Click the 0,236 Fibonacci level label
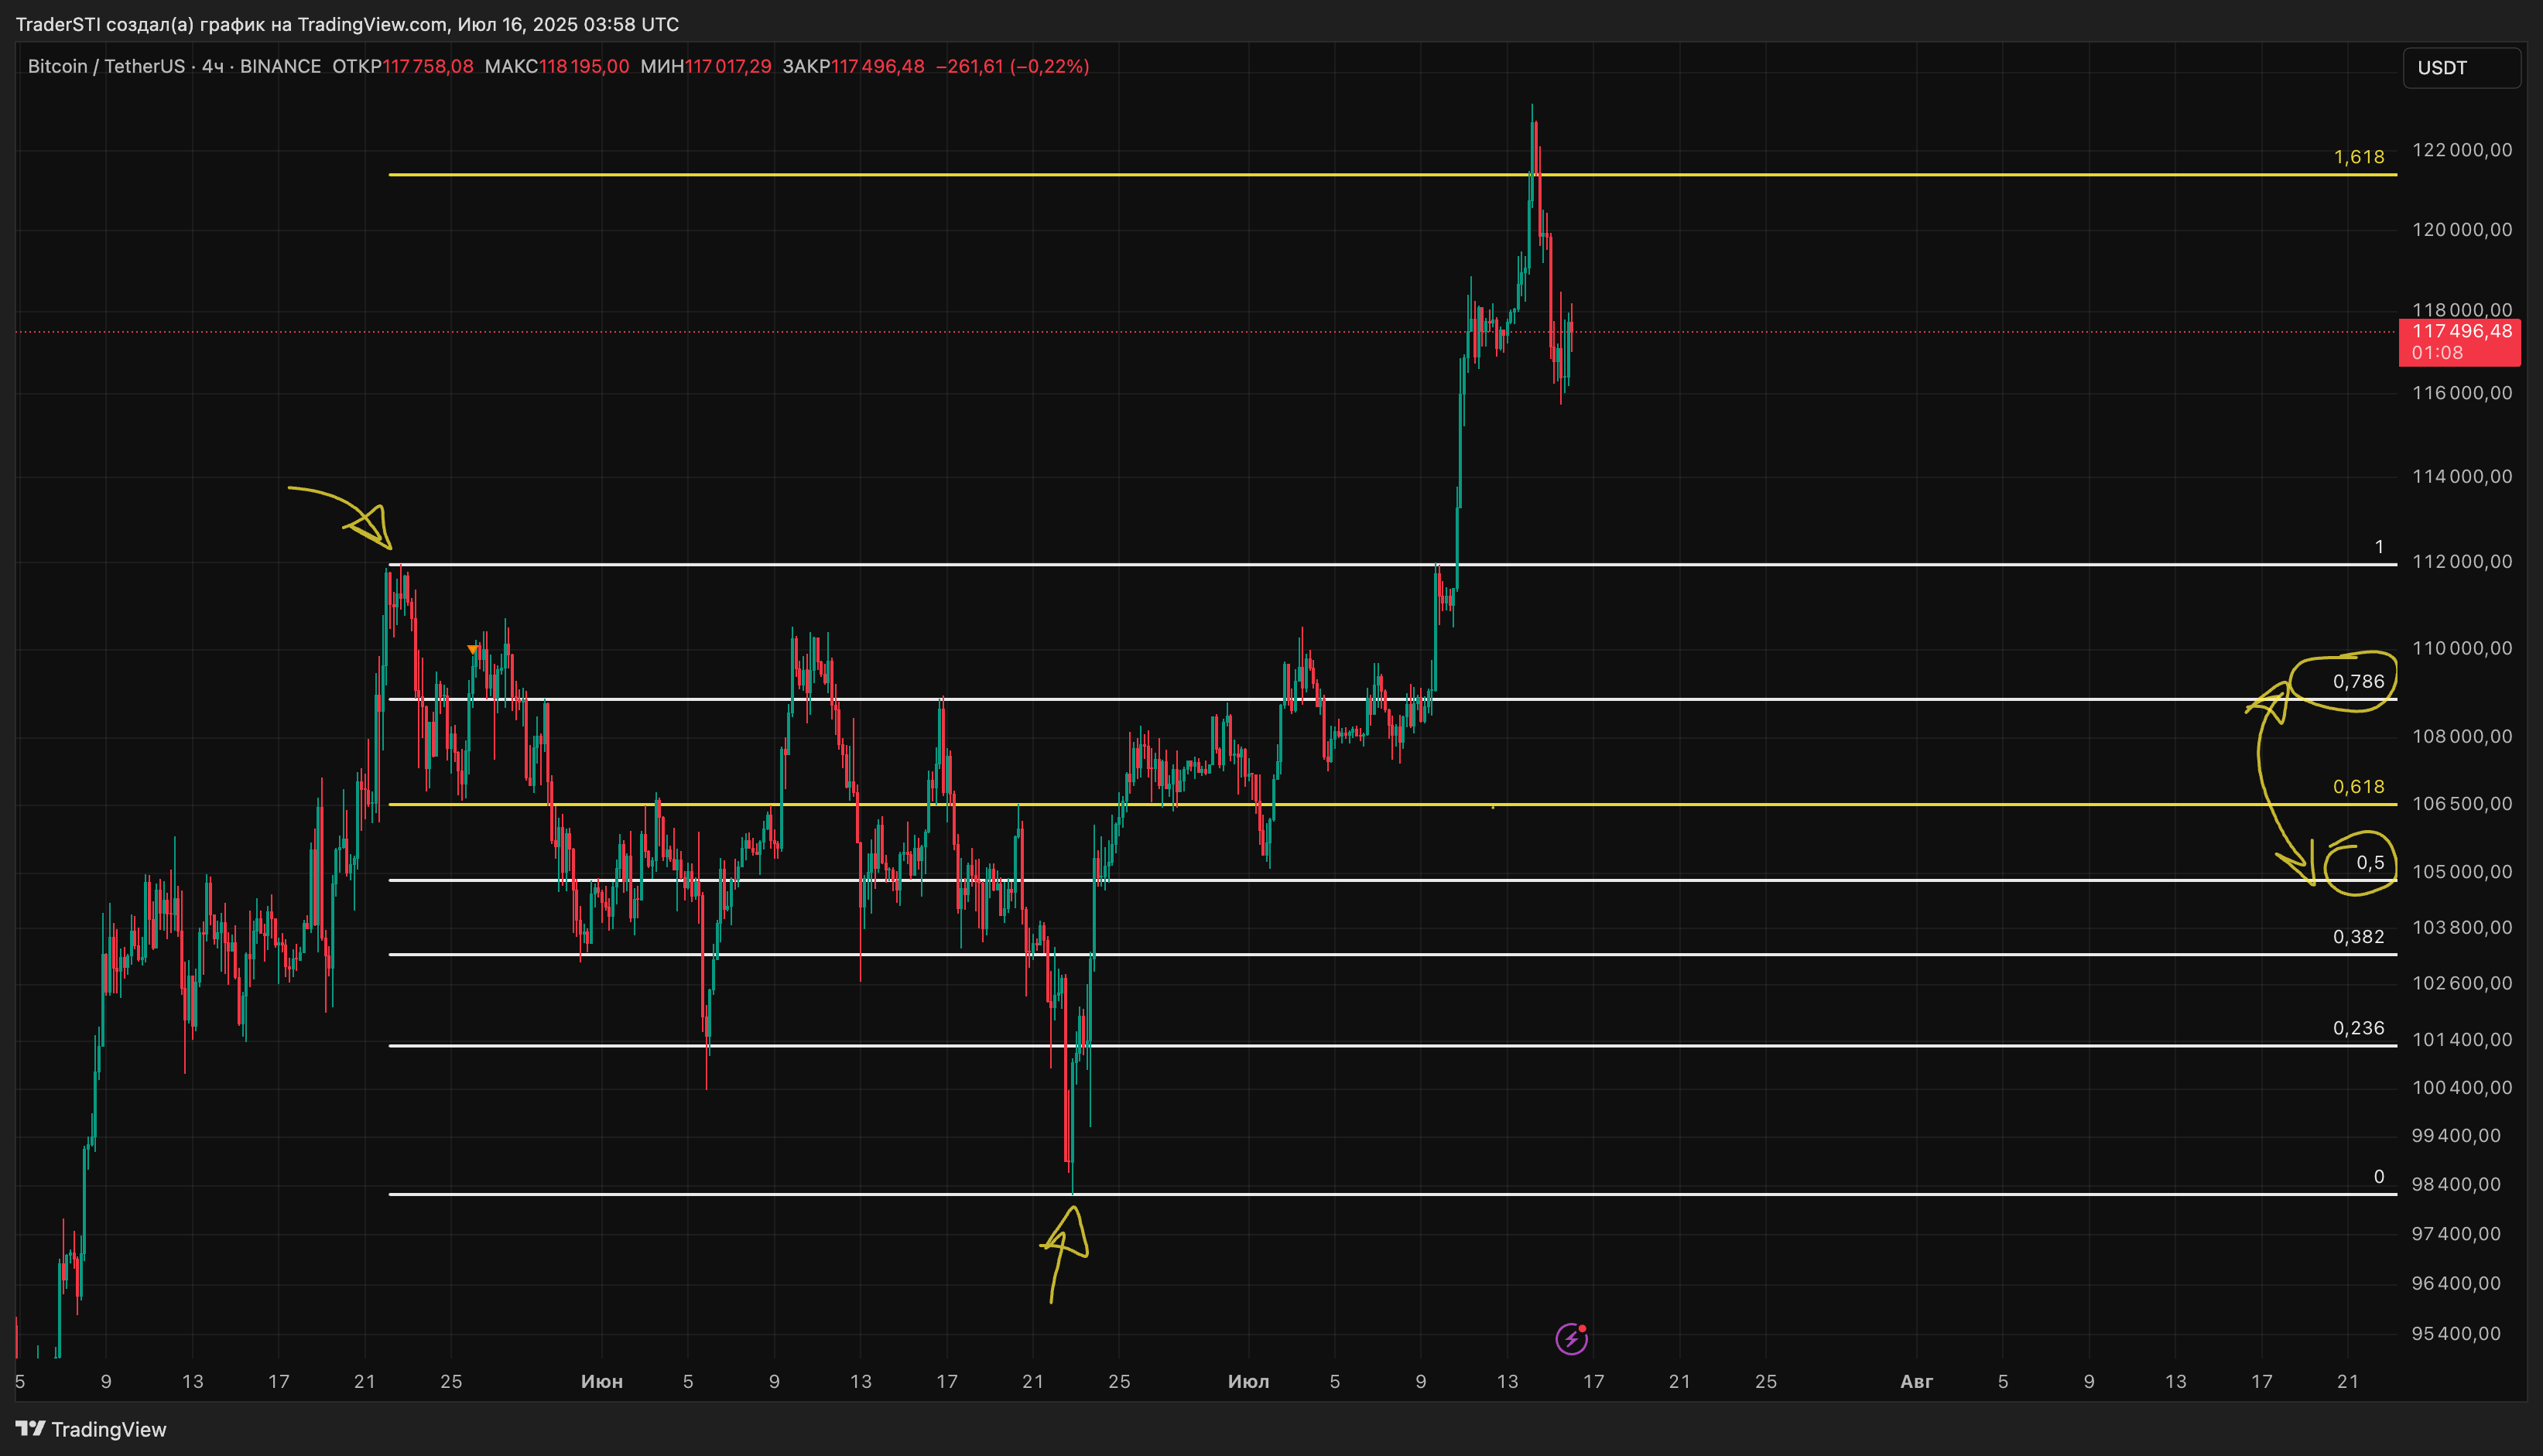Viewport: 2543px width, 1456px height. pos(2358,1028)
